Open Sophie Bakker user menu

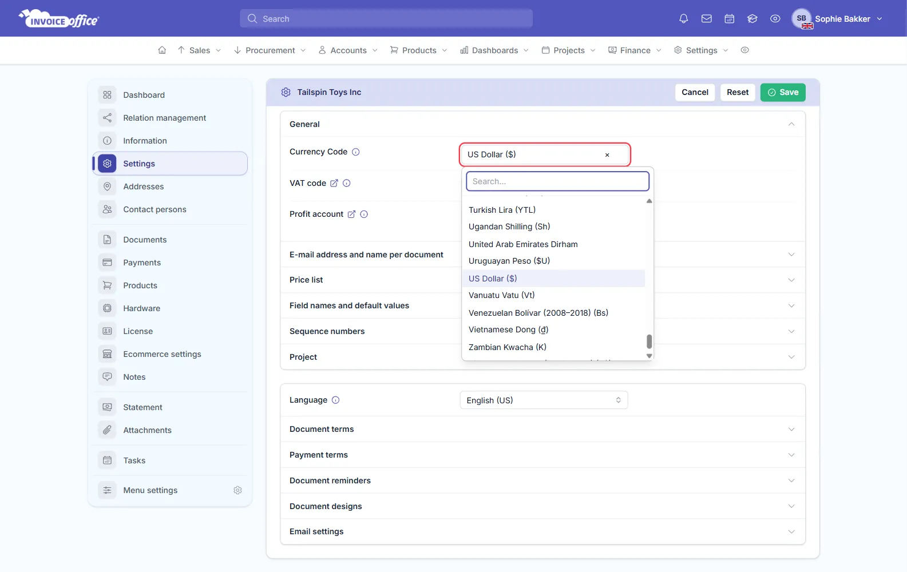click(837, 19)
